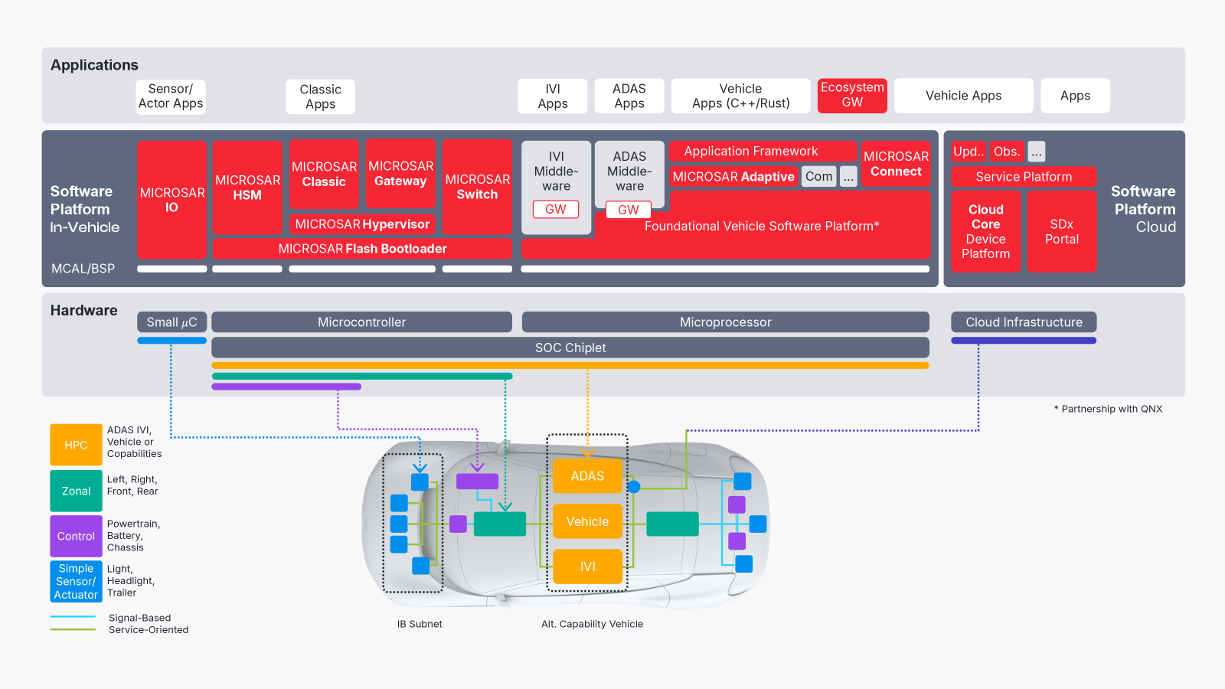Click the ellipsis box beside Obs.
Screen dimensions: 1225x689
pyautogui.click(x=1037, y=152)
